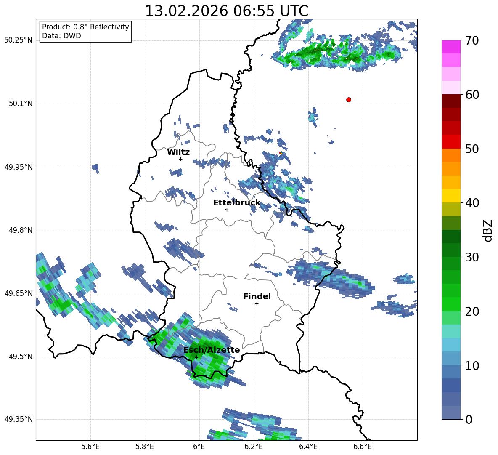Pick the orange colorbar segment below 50
This screenshot has height=455, width=498.
click(451, 155)
